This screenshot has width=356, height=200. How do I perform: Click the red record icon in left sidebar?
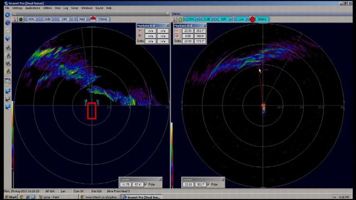coord(7,23)
